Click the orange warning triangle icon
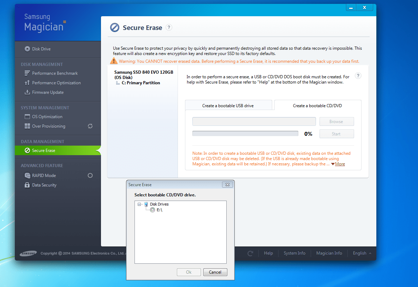The width and height of the screenshot is (418, 287). (114, 61)
